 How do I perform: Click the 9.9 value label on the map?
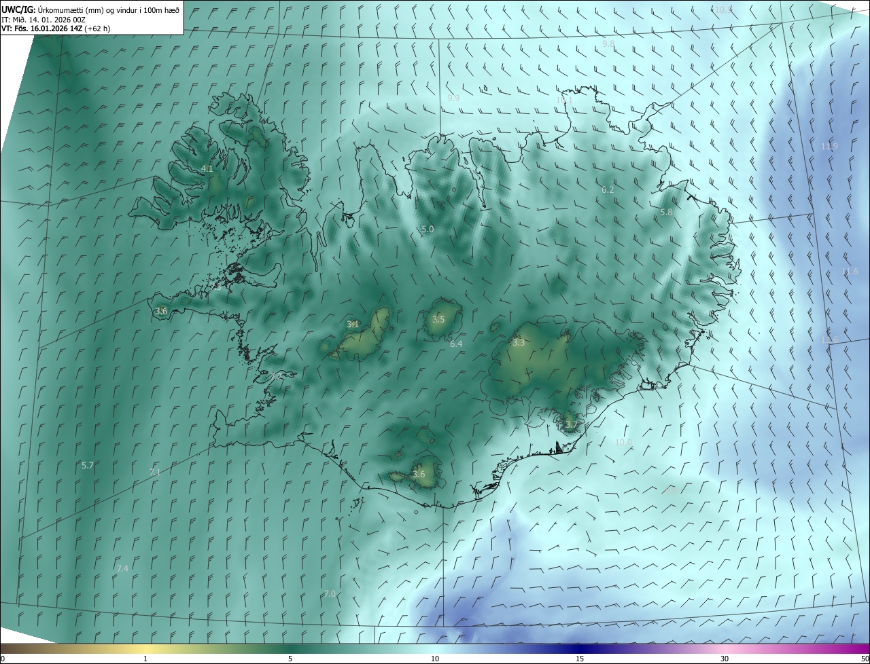tap(453, 98)
